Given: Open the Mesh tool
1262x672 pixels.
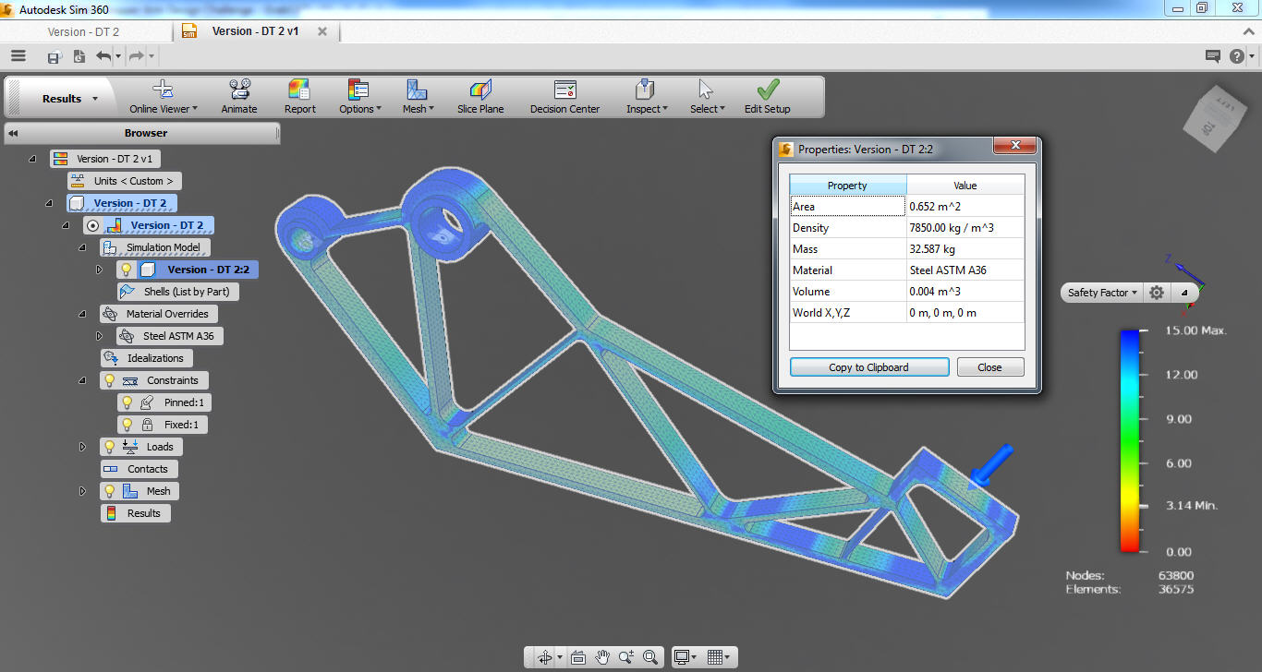Looking at the screenshot, I should coord(418,96).
